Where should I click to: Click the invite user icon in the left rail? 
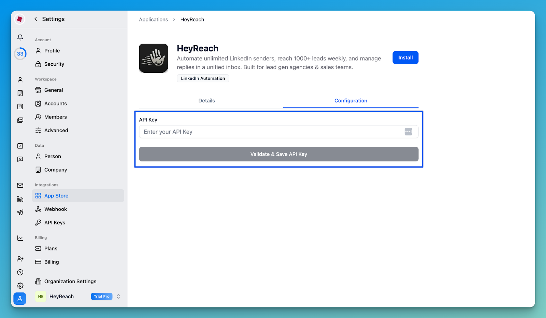coord(20,259)
